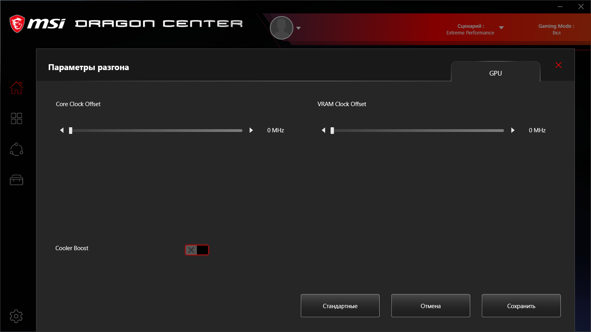Image resolution: width=591 pixels, height=332 pixels.
Task: Click the Core Clock Offset 0 MHz value
Action: click(276, 130)
